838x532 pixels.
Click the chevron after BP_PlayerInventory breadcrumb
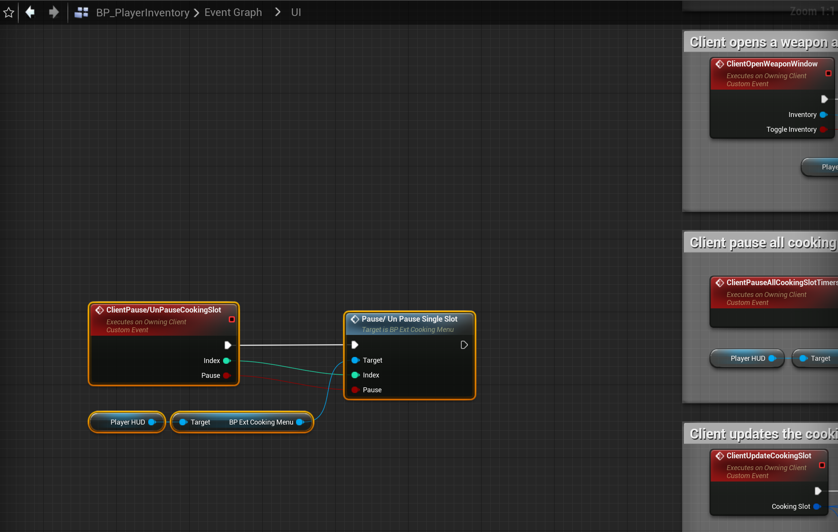click(196, 13)
